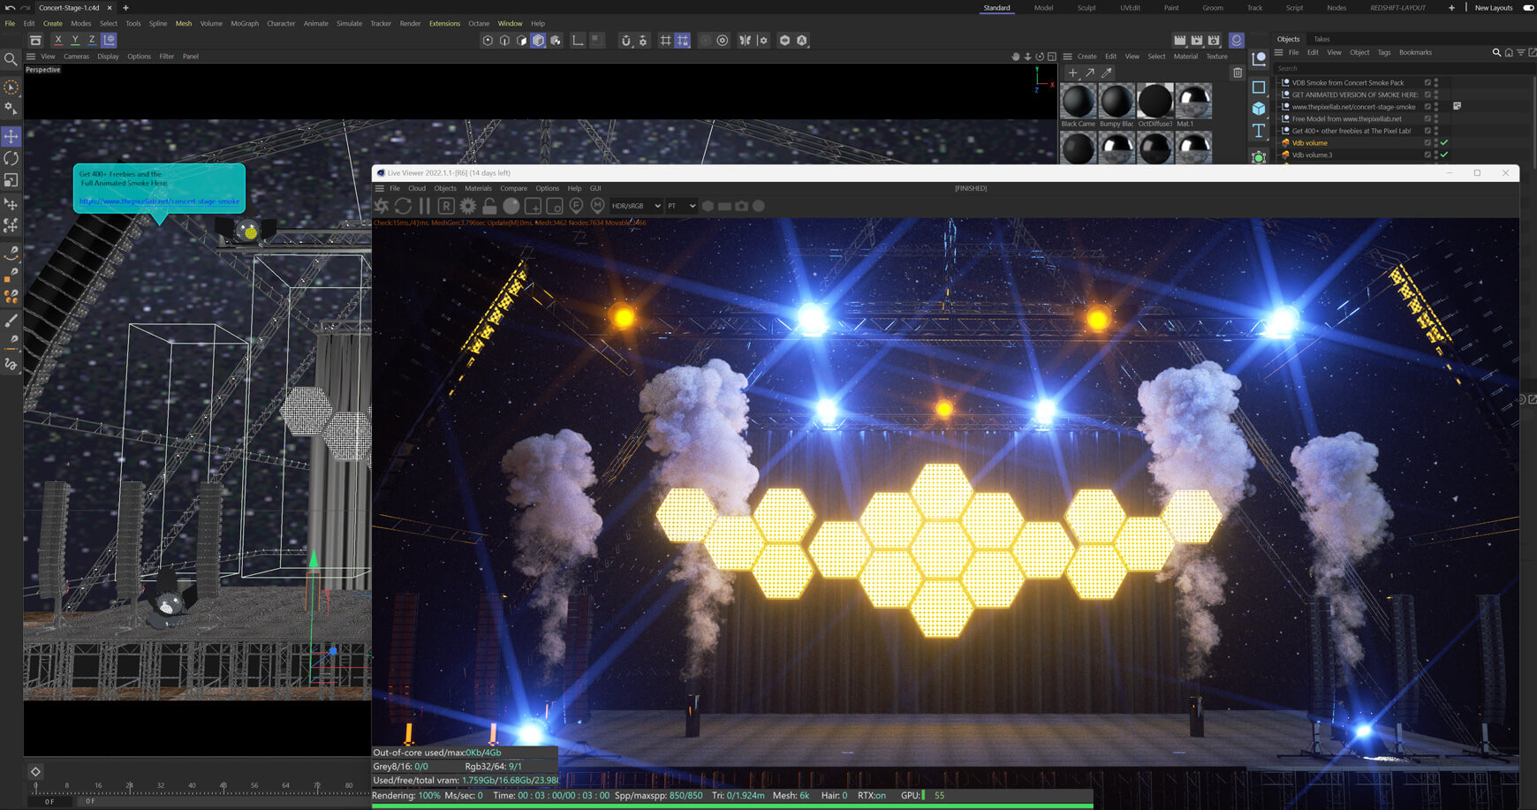This screenshot has width=1537, height=810.
Task: Toggle Z axis lock
Action: pos(92,40)
